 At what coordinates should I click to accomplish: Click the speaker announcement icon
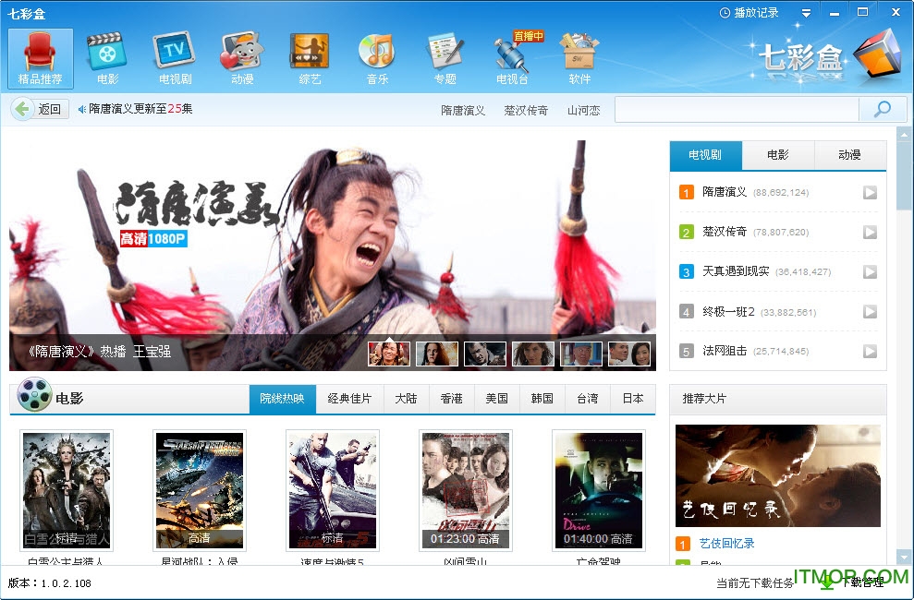click(x=81, y=109)
